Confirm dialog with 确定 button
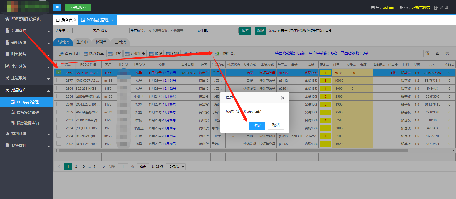This screenshot has width=456, height=199. point(257,125)
